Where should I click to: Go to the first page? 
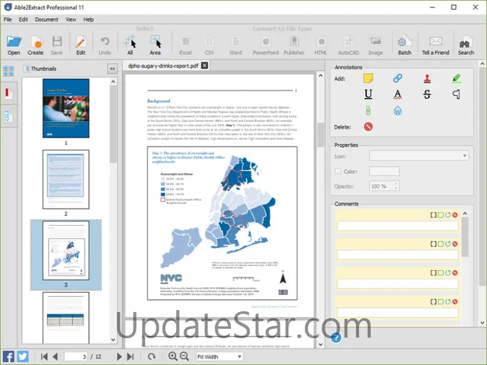(44, 357)
